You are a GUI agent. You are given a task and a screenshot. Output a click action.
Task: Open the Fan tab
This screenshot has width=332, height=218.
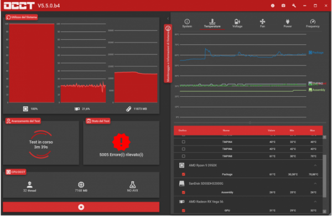(262, 23)
